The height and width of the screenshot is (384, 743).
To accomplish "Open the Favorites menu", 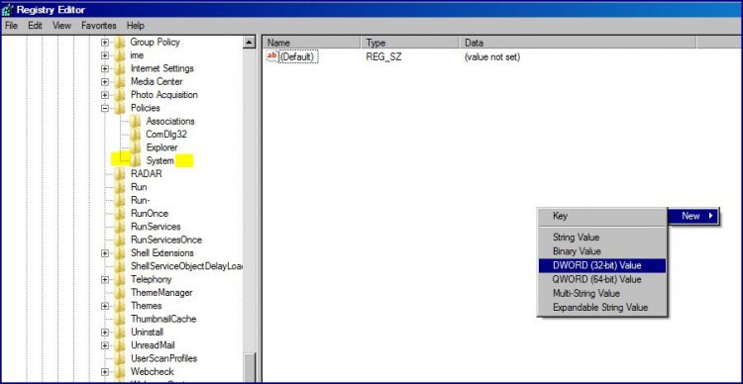I will coord(99,26).
